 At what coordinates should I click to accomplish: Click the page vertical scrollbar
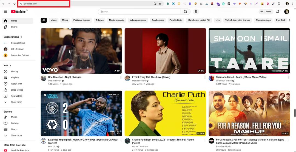point(295,113)
